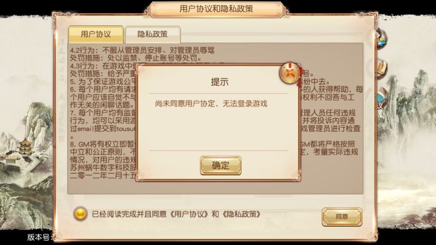Close the 提示 dialog with red X
Screen dimensions: 436x245
290,73
